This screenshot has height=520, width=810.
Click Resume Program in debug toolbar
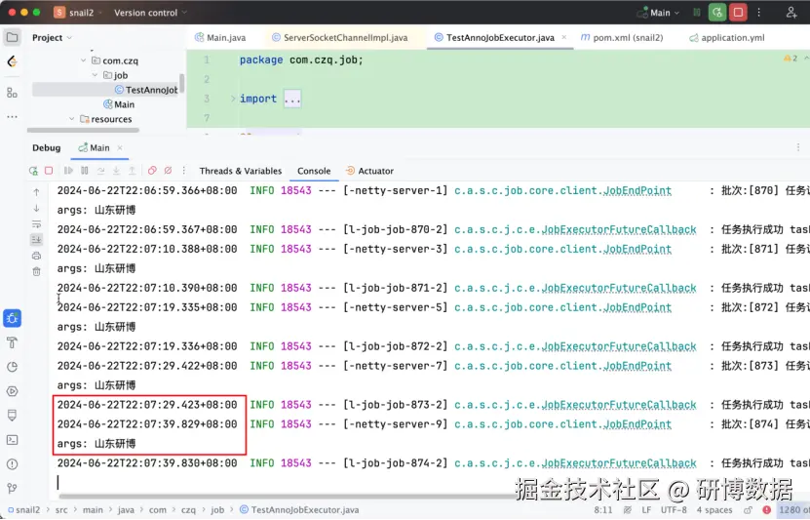(68, 171)
